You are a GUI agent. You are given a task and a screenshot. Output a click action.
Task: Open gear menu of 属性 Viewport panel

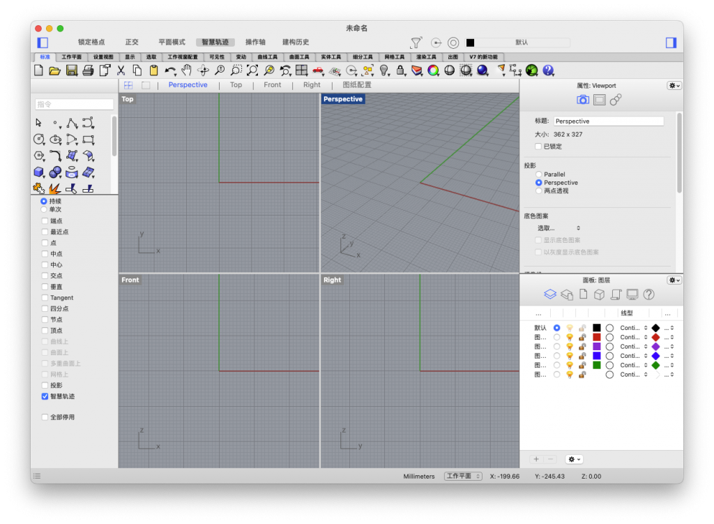674,86
